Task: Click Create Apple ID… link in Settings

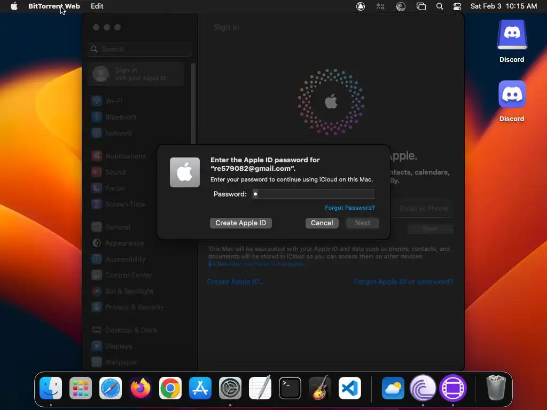Action: click(x=236, y=282)
